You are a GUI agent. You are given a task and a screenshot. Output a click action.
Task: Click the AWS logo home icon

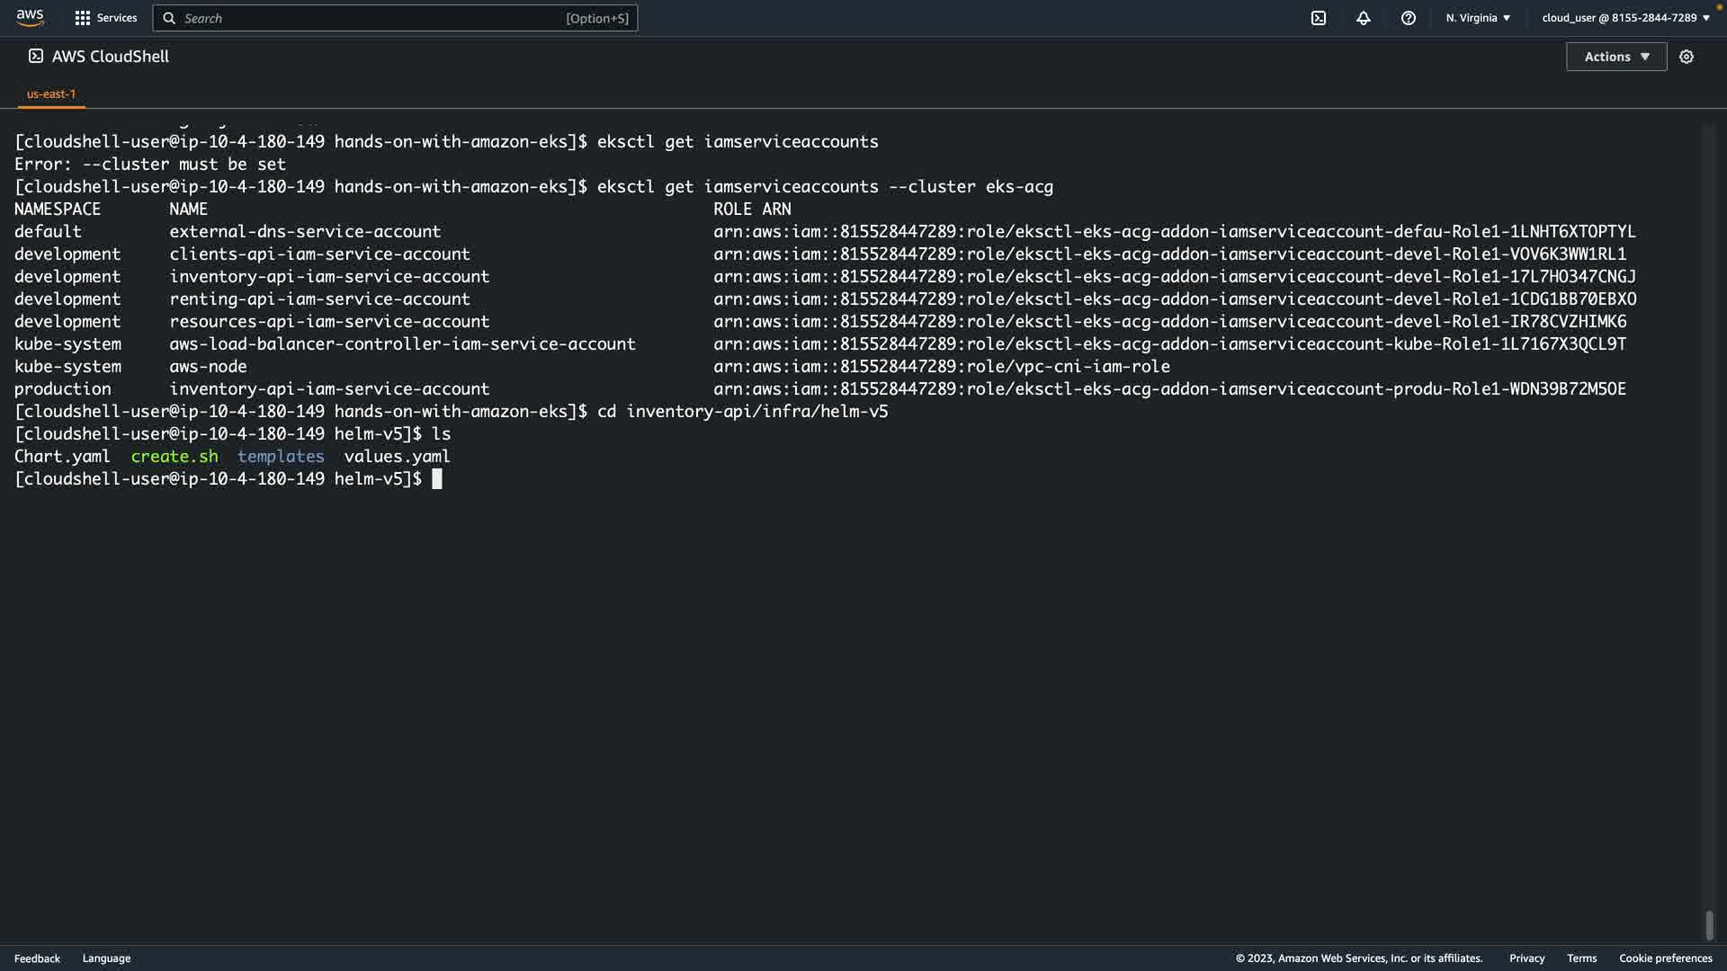[30, 17]
